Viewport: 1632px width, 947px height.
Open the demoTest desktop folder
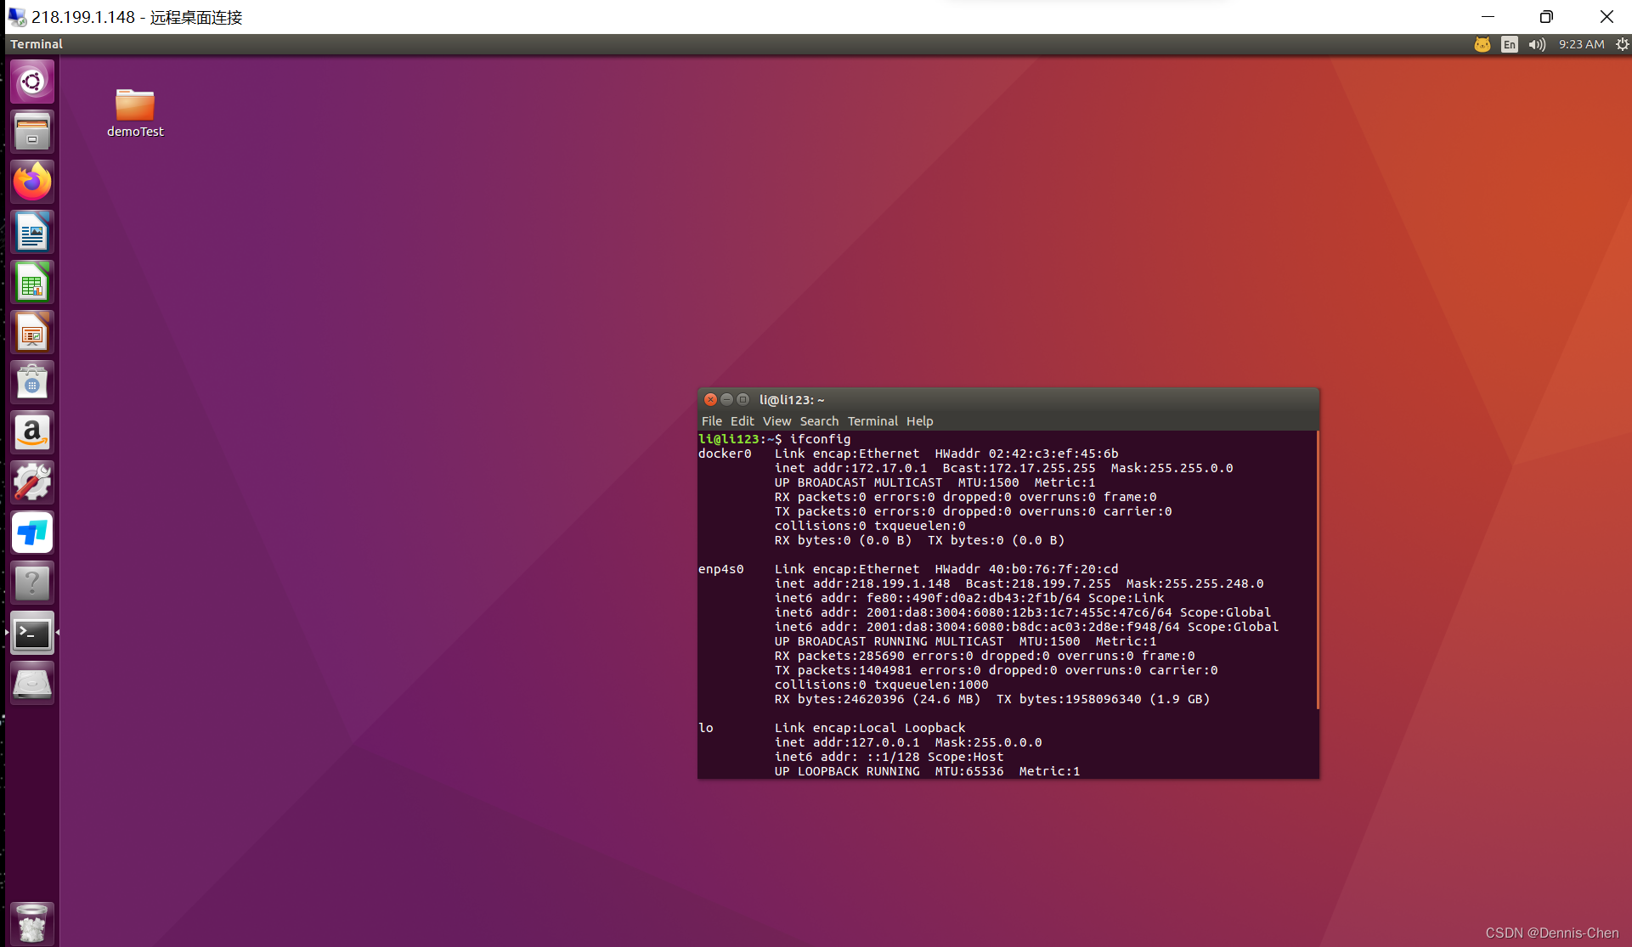point(135,113)
